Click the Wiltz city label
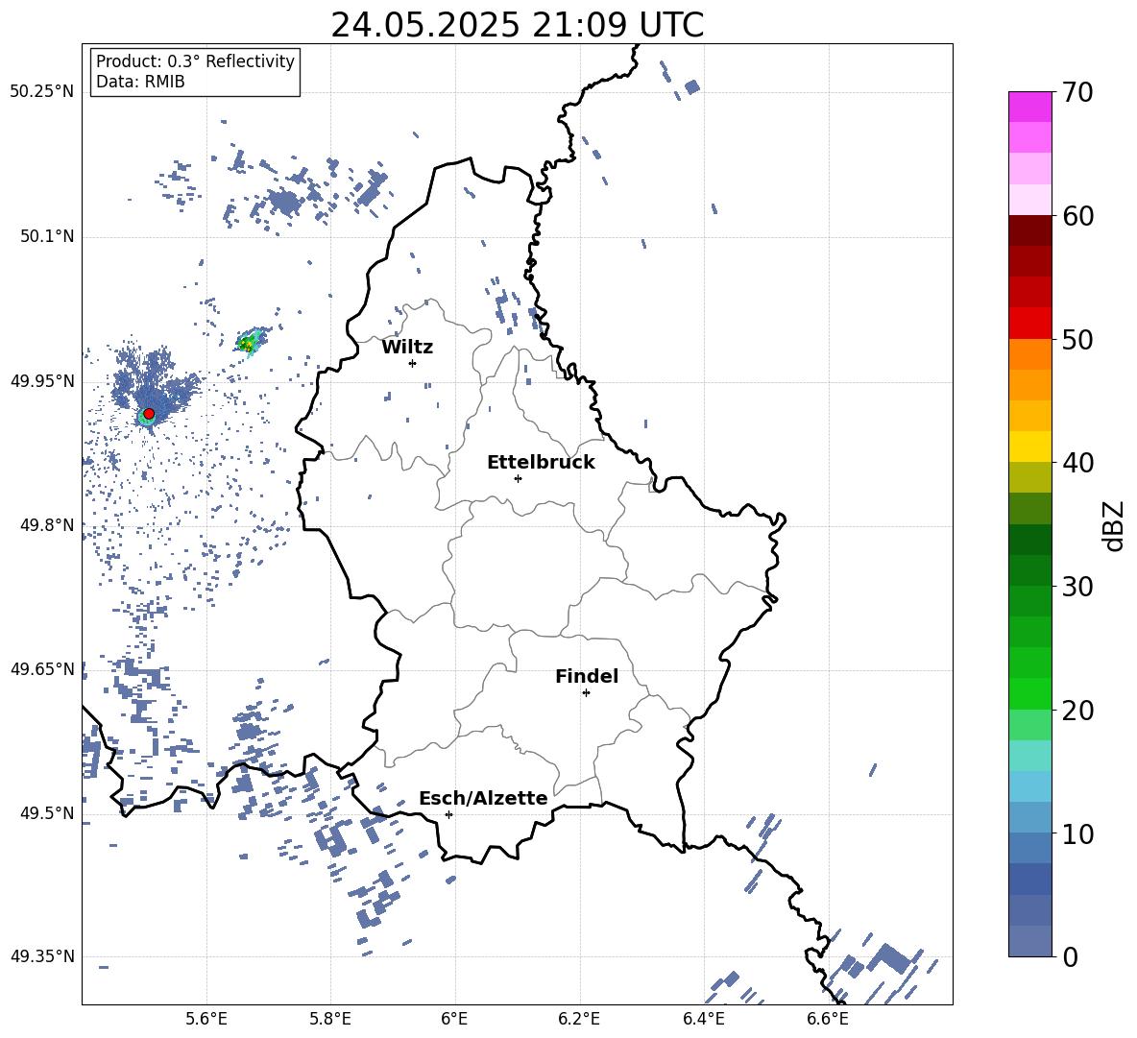Image resolution: width=1137 pixels, height=1038 pixels. [x=407, y=347]
